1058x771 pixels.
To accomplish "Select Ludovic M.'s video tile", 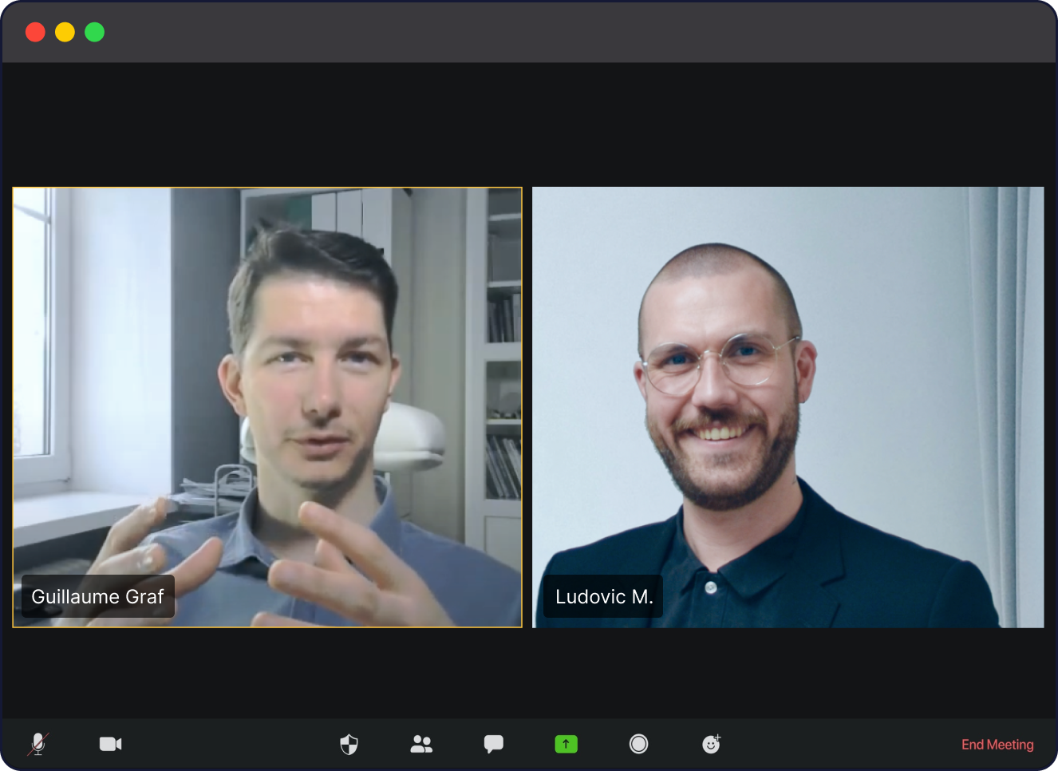I will tap(788, 359).
